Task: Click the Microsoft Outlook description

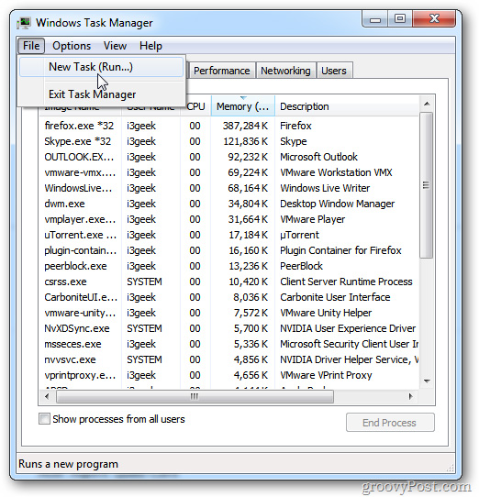Action: click(318, 157)
